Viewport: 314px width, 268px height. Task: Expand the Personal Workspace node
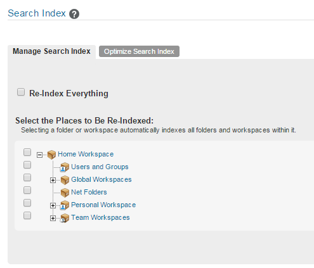(53, 205)
